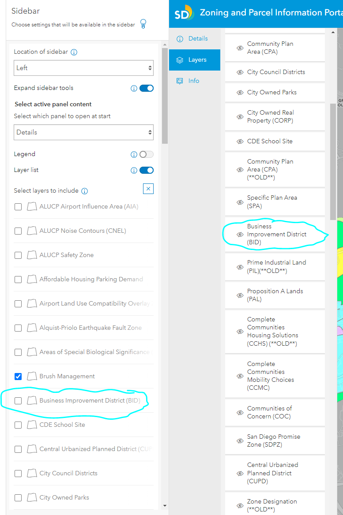343x515 pixels.
Task: Open the info tooltip next to Location of sidebar
Action: [75, 52]
